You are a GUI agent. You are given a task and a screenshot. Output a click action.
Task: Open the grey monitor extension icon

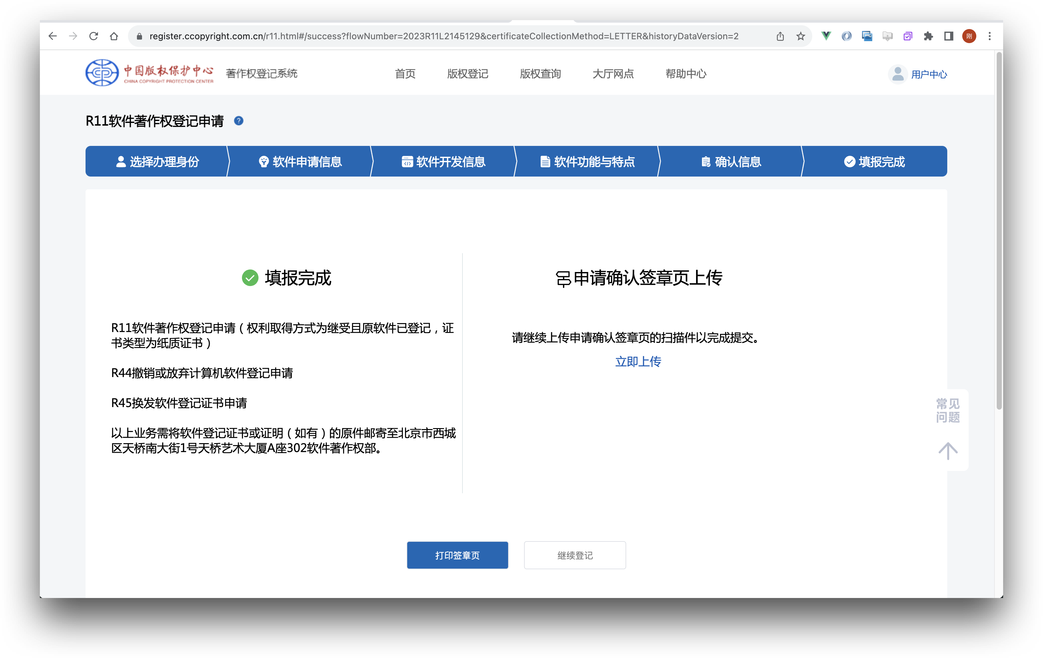click(x=887, y=36)
